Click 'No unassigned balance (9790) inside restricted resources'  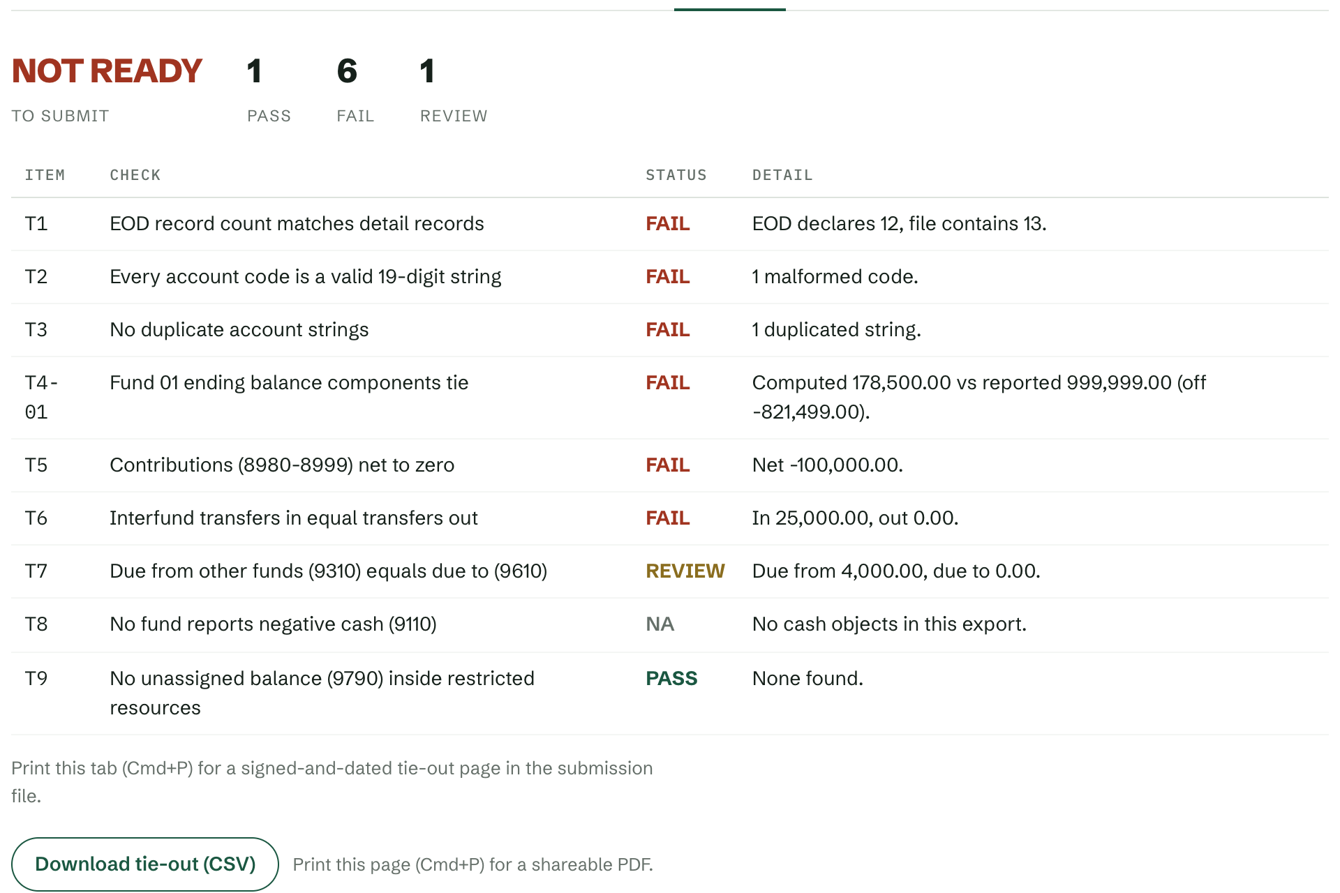[322, 693]
